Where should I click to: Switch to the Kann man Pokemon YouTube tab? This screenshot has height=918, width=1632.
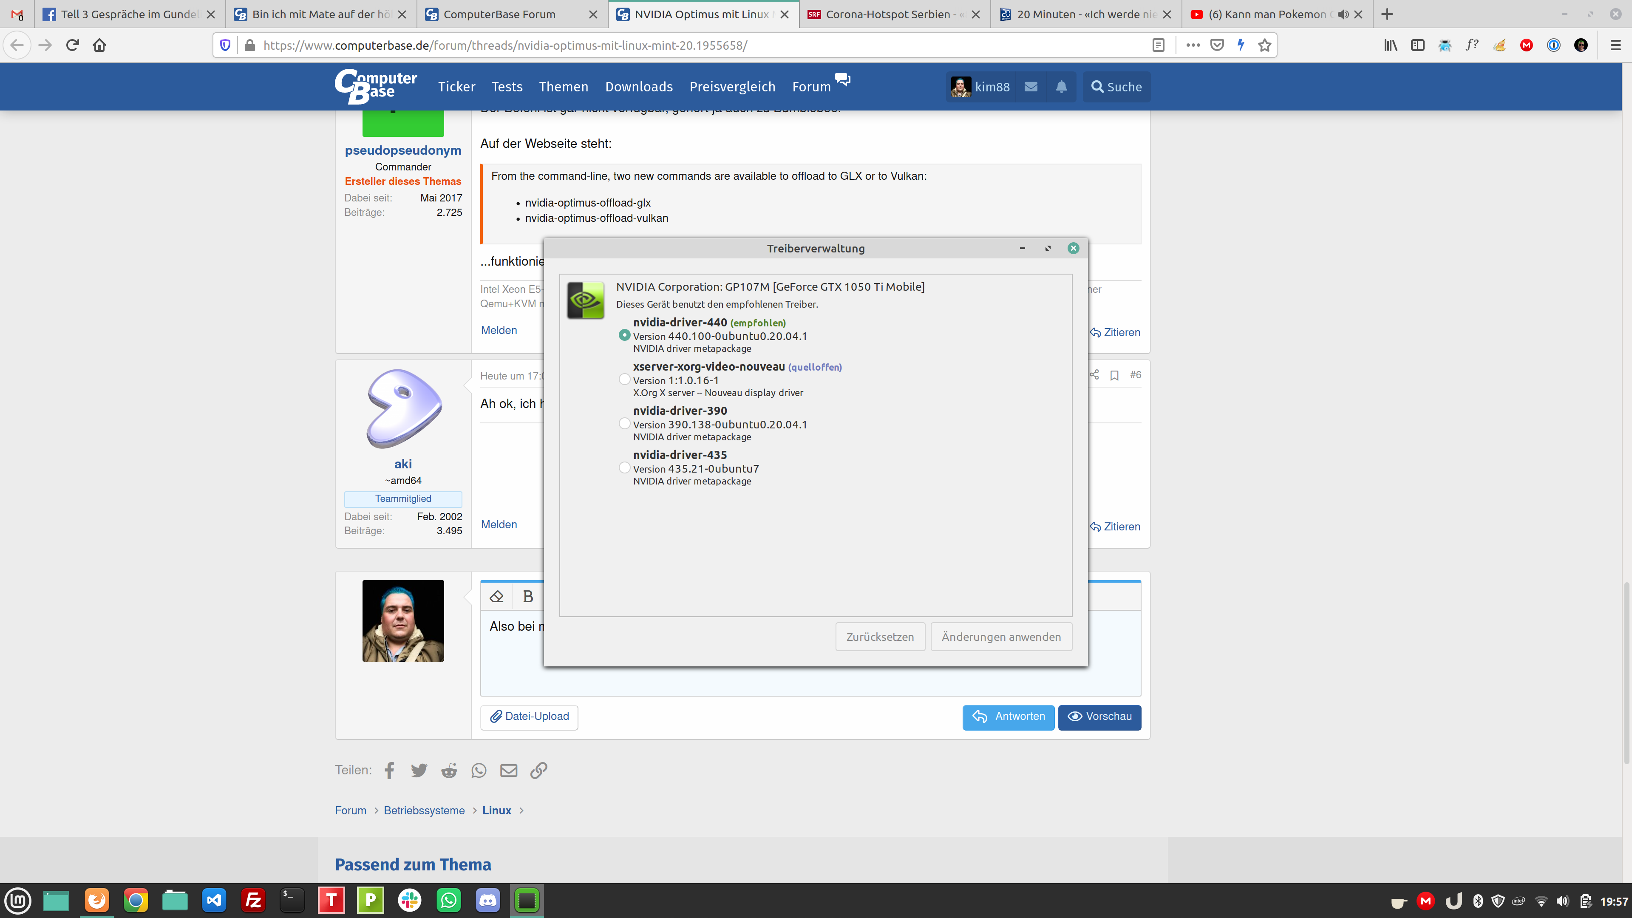[x=1276, y=14]
